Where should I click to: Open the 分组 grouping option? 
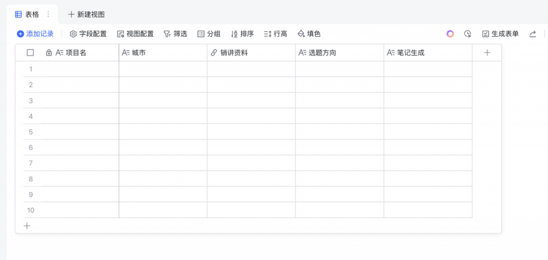click(x=209, y=34)
